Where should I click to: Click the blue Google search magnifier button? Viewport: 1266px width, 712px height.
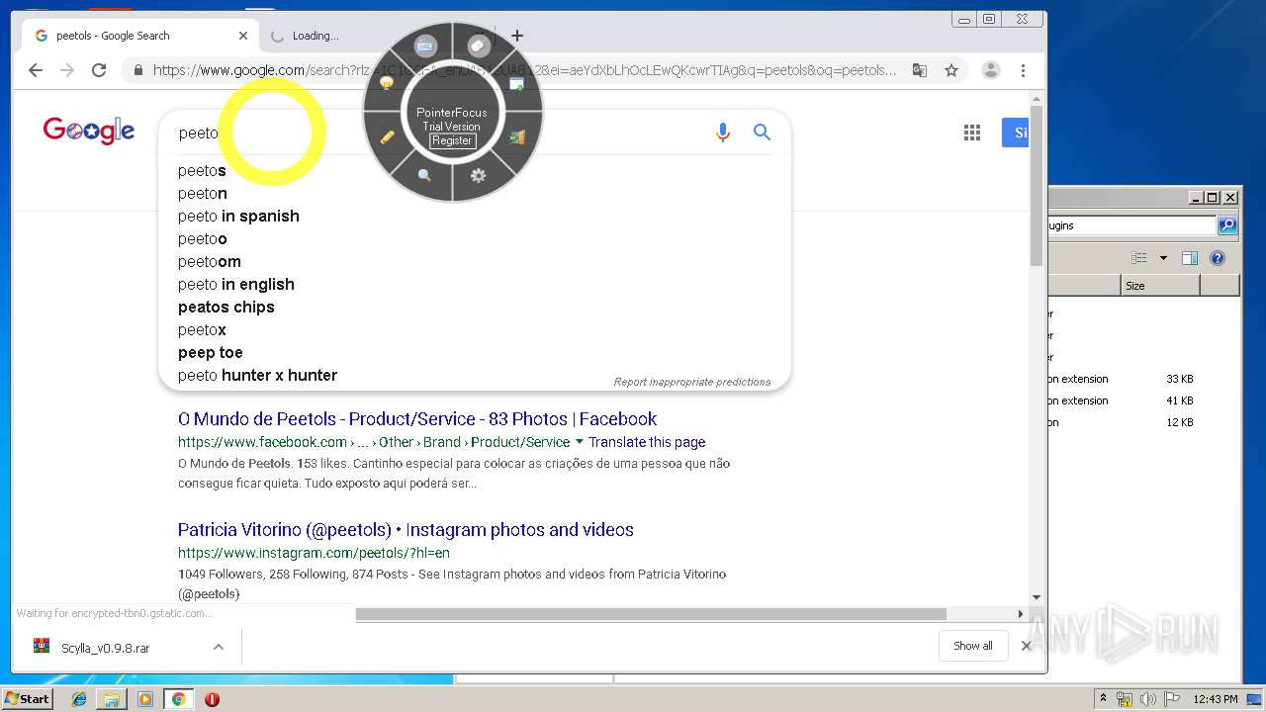point(762,132)
